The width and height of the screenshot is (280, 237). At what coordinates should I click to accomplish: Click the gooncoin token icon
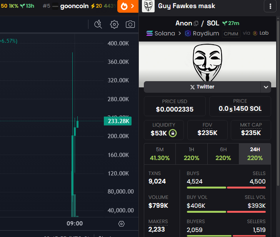pos(55,6)
